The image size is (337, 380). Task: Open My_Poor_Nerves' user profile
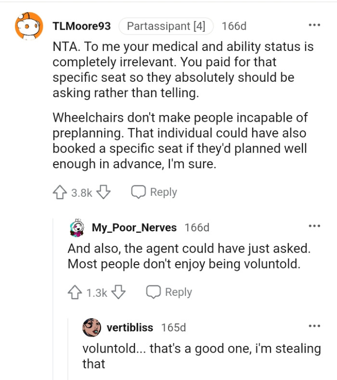point(134,228)
